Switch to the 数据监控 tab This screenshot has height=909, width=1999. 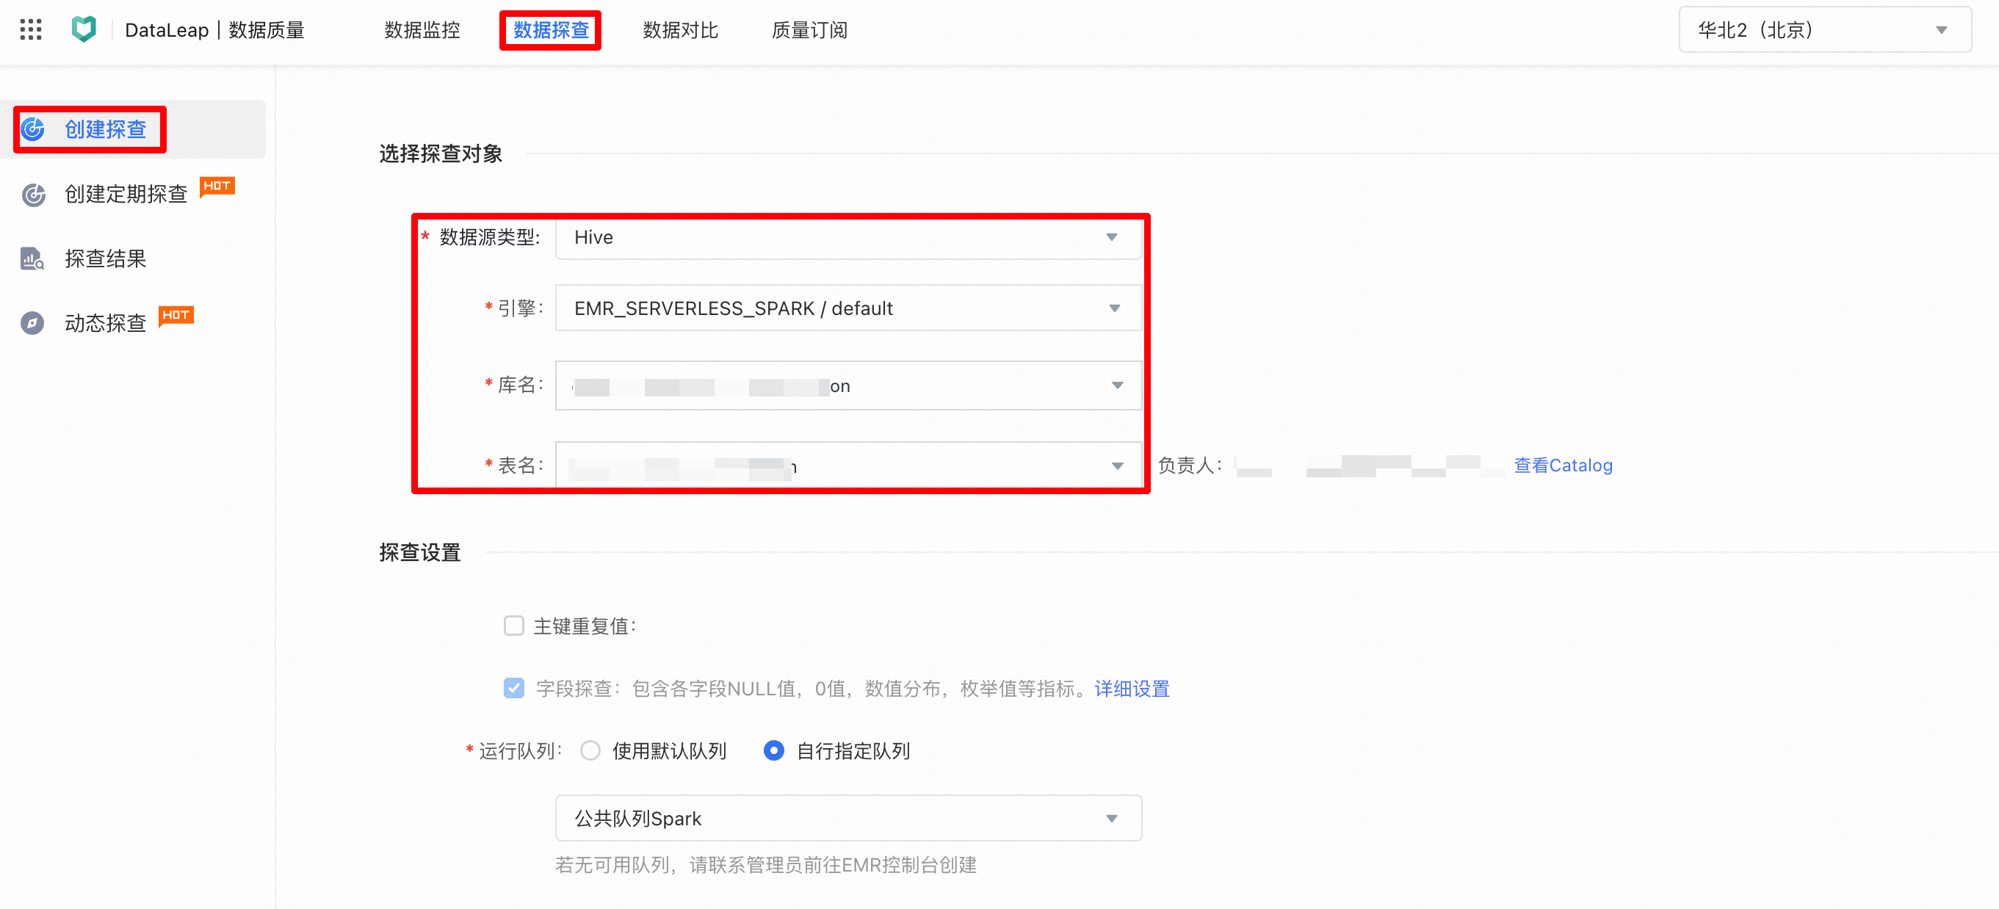pos(422,29)
